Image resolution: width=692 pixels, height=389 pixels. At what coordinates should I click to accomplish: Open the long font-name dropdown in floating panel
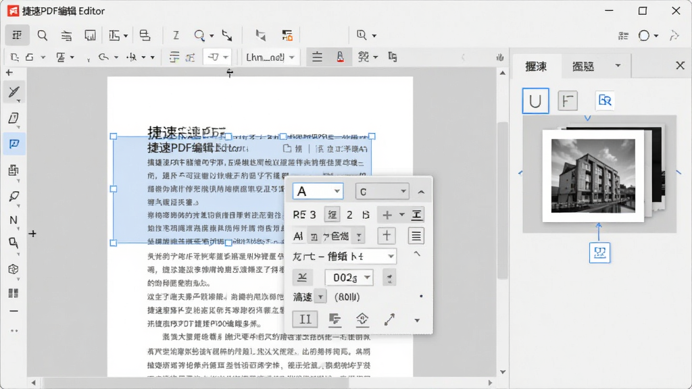click(x=344, y=256)
